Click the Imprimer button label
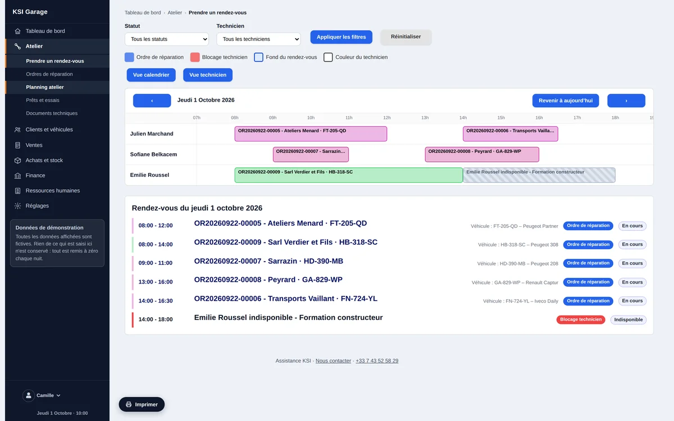This screenshot has height=421, width=674. click(x=147, y=405)
